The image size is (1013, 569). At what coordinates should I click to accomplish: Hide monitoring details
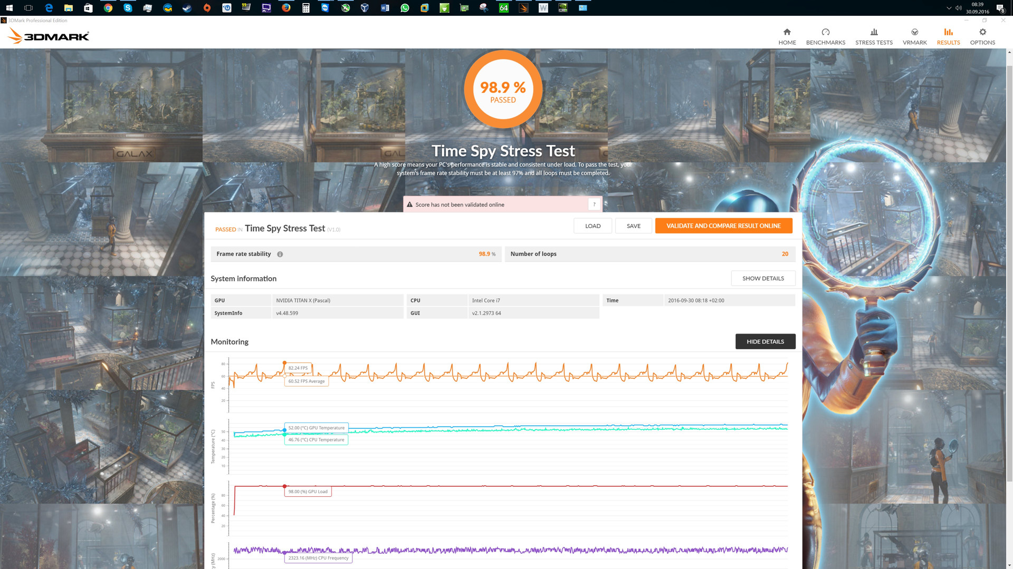tap(765, 341)
